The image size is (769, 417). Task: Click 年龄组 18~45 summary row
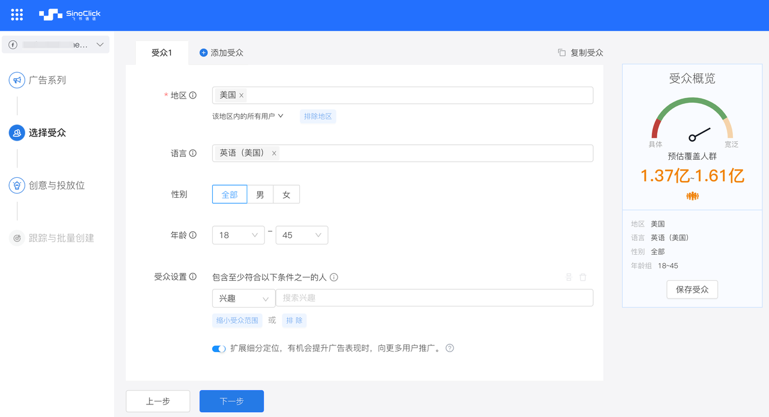[x=655, y=266]
